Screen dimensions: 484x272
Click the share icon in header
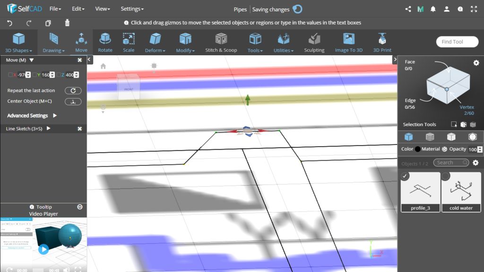pyautogui.click(x=408, y=9)
